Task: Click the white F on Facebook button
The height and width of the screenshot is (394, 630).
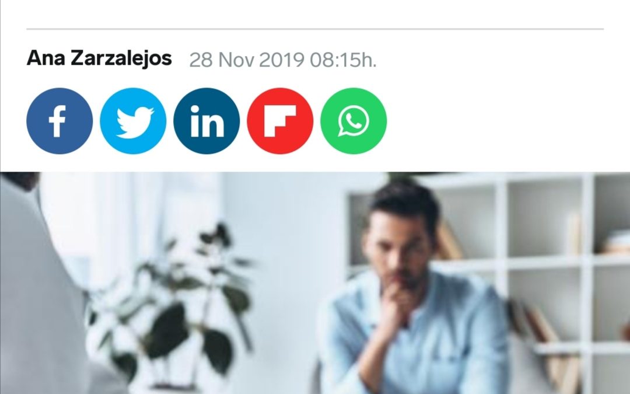Action: 57,121
